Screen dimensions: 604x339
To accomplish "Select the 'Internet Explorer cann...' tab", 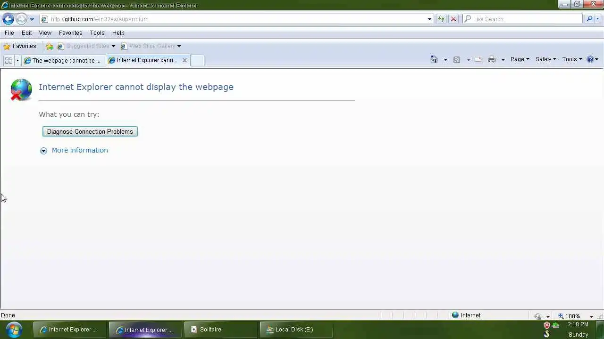I will pyautogui.click(x=143, y=60).
